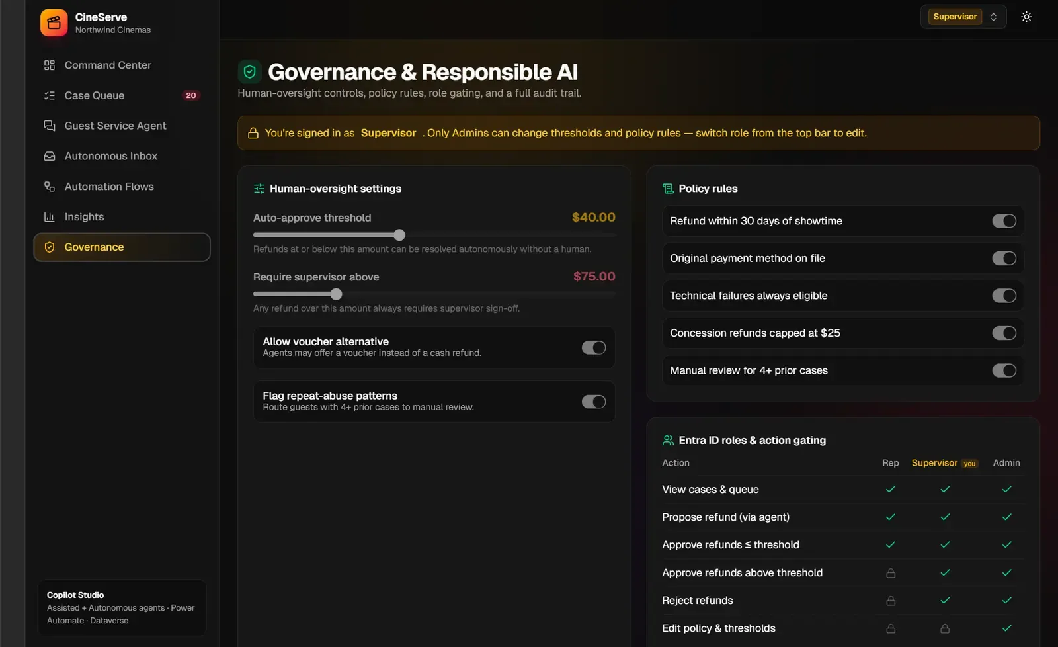This screenshot has height=647, width=1058.
Task: Click the Automation Flows workflow icon
Action: [50, 187]
